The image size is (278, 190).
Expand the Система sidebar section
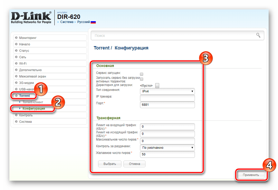(x=50, y=122)
